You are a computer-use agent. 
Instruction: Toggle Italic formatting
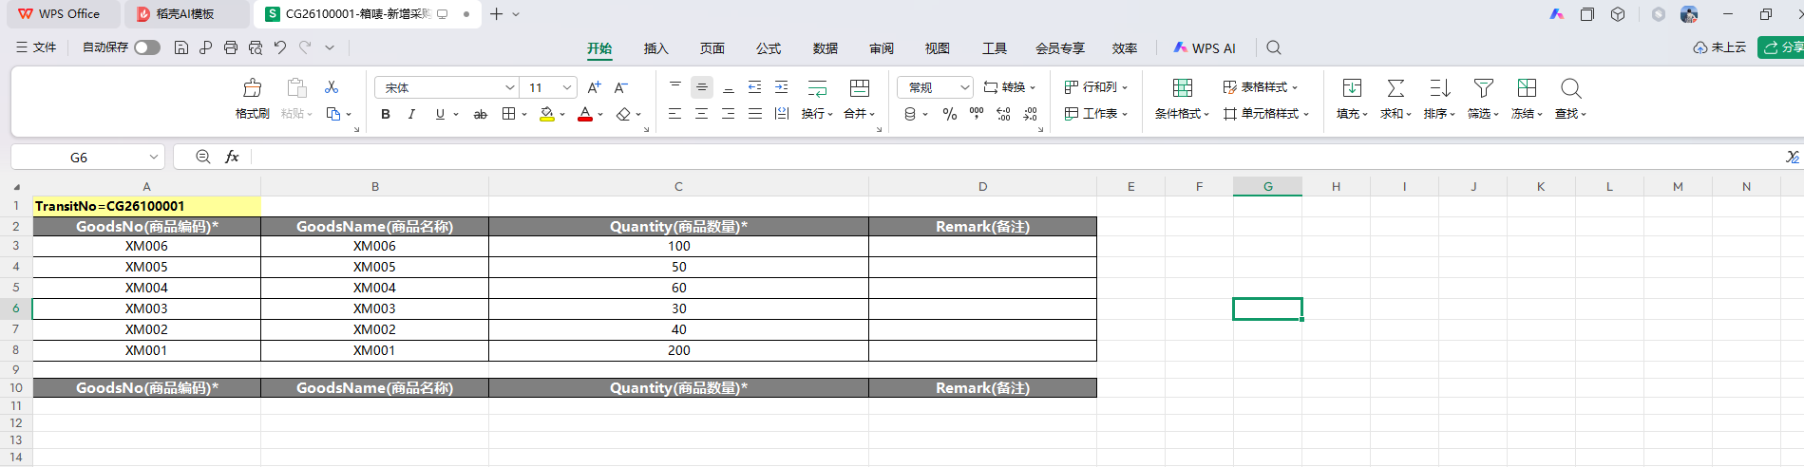tap(411, 114)
